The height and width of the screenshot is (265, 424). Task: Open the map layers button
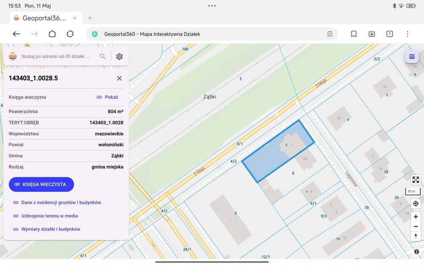(x=412, y=56)
